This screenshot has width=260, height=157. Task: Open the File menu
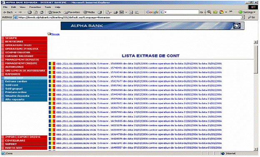click(5, 7)
